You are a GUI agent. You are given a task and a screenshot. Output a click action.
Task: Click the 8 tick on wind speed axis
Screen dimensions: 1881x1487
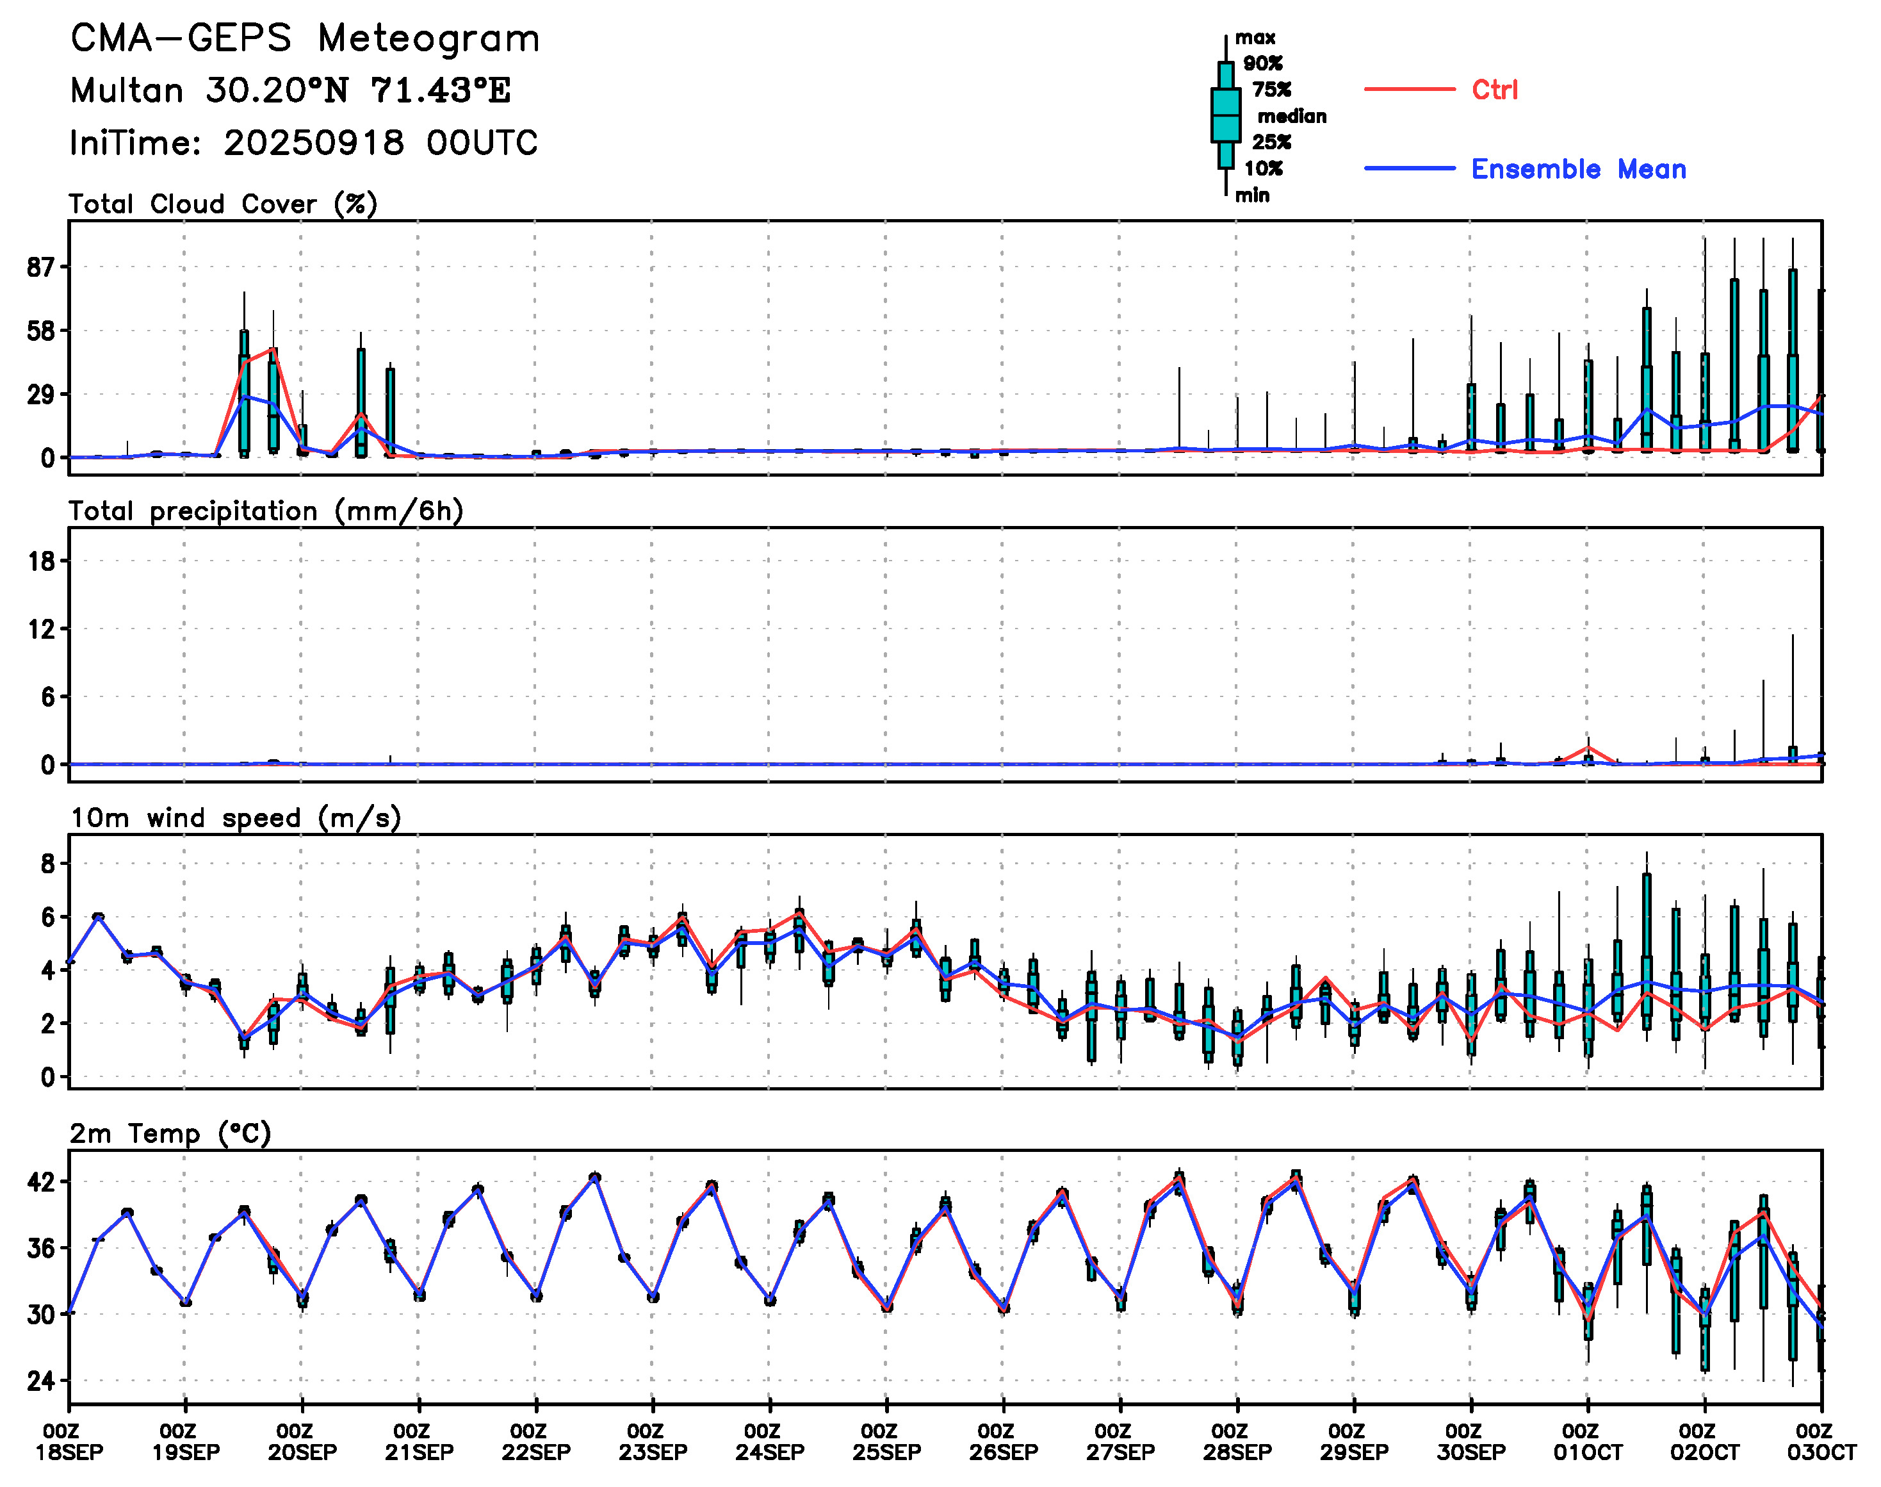(x=48, y=864)
